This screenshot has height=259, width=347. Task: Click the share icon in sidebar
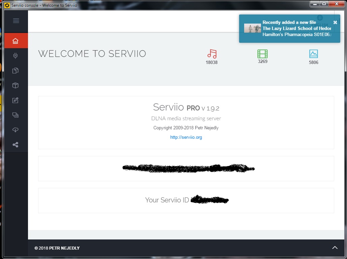(x=15, y=145)
